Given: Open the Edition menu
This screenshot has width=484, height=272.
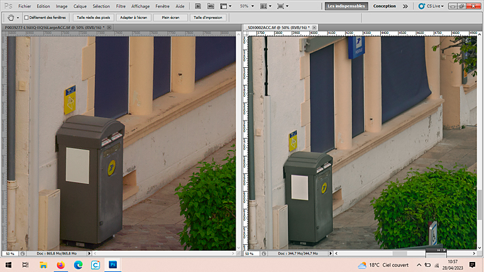Looking at the screenshot, I should (43, 6).
